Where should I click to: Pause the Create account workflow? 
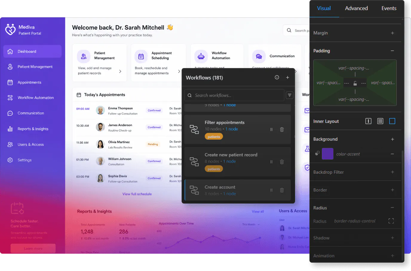(x=271, y=190)
